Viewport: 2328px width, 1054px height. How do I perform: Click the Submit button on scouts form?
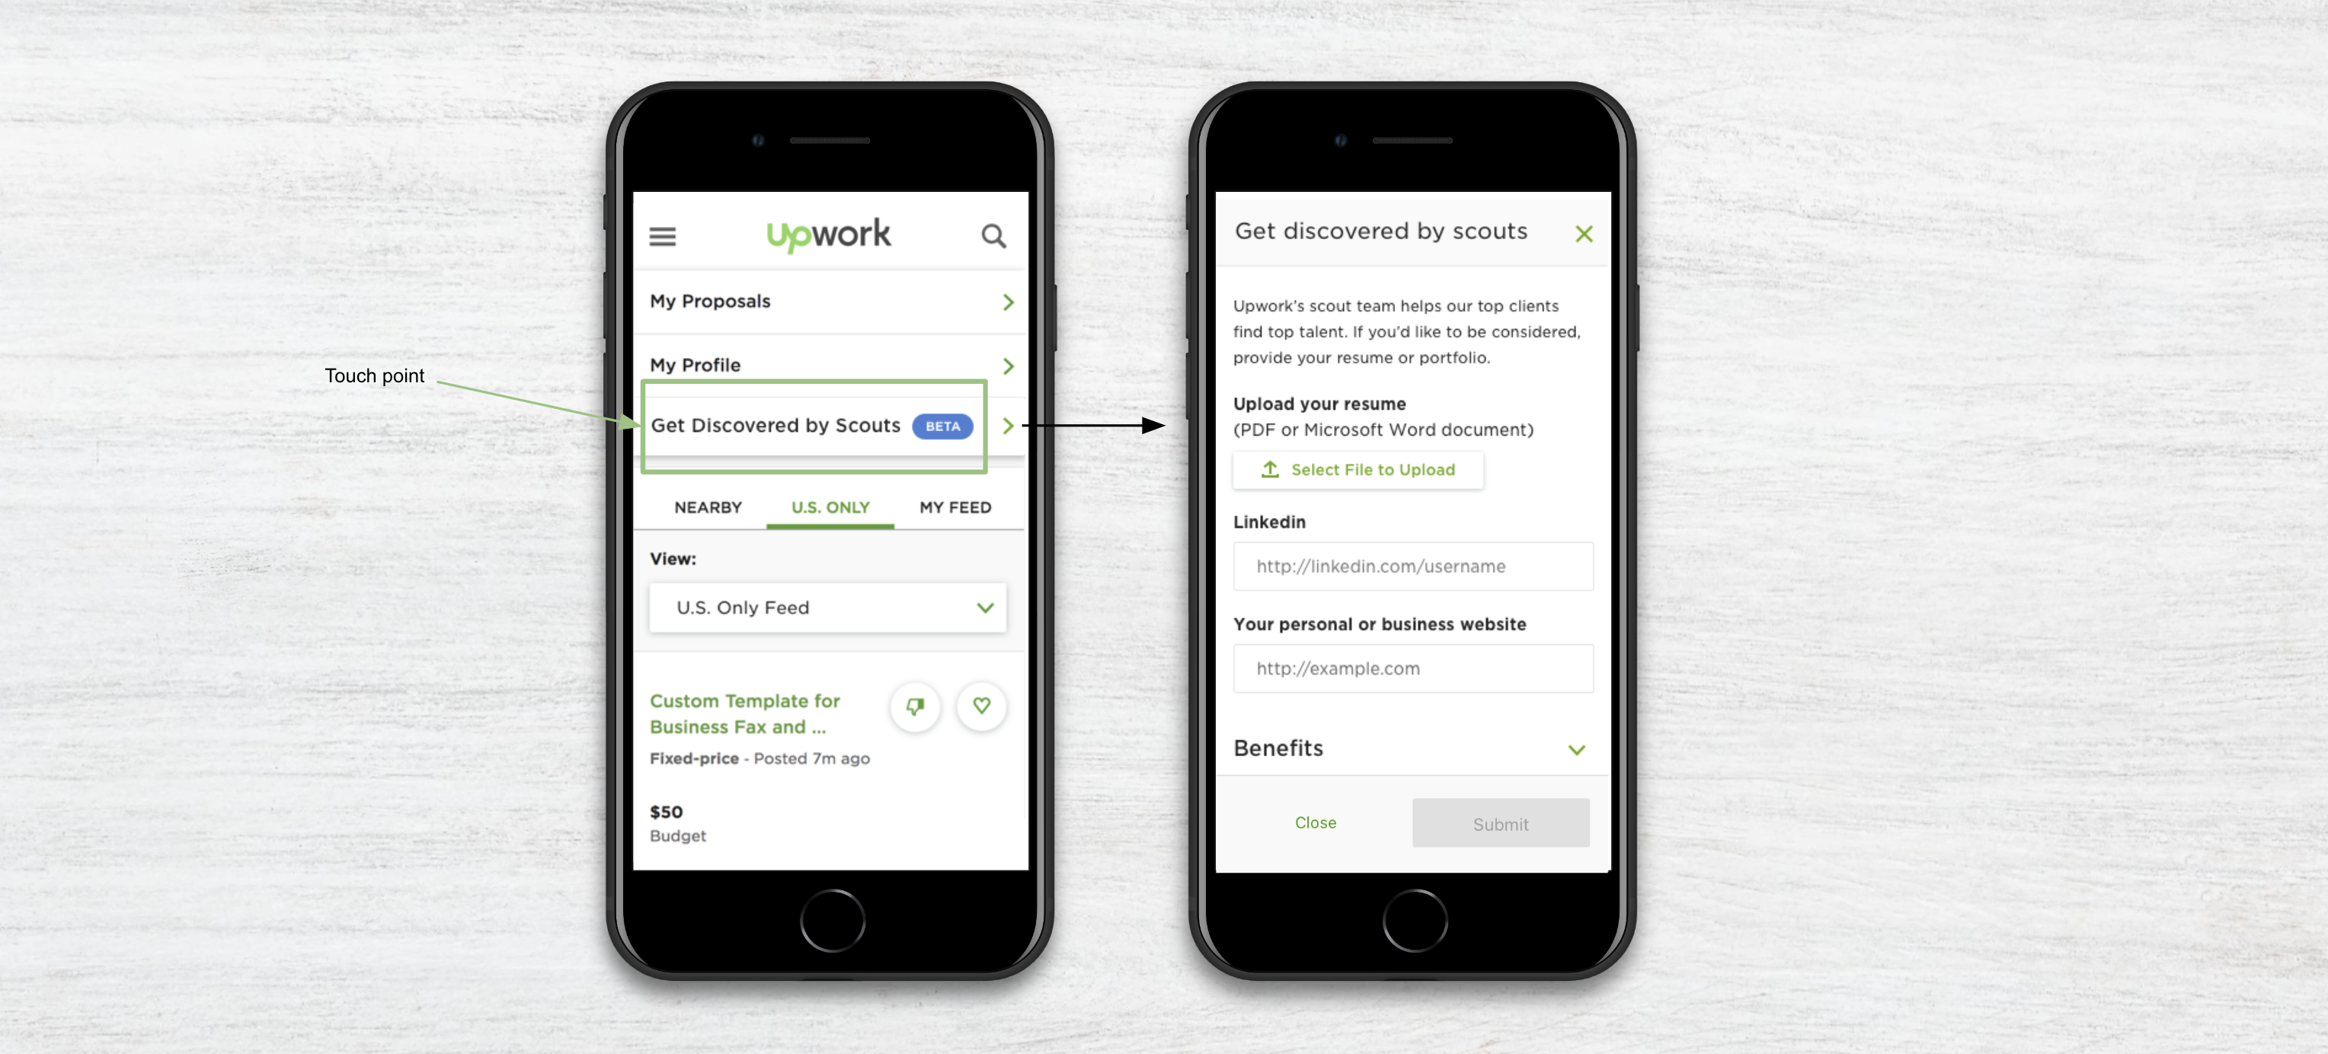click(1499, 821)
